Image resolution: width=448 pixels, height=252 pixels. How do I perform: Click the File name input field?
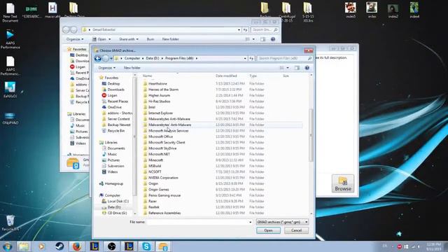click(x=197, y=222)
